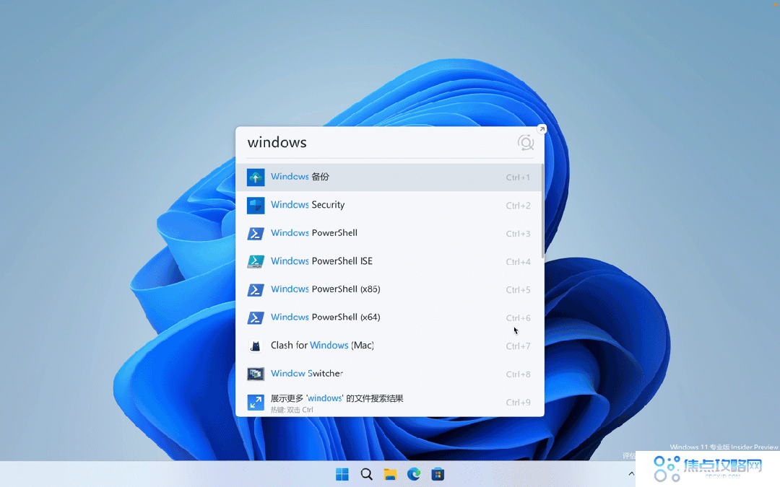This screenshot has height=487, width=780.
Task: Click the Windows PowerShell (x64) icon
Action: pos(256,317)
